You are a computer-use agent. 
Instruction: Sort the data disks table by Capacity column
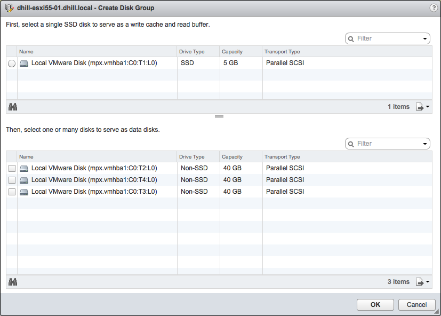241,156
